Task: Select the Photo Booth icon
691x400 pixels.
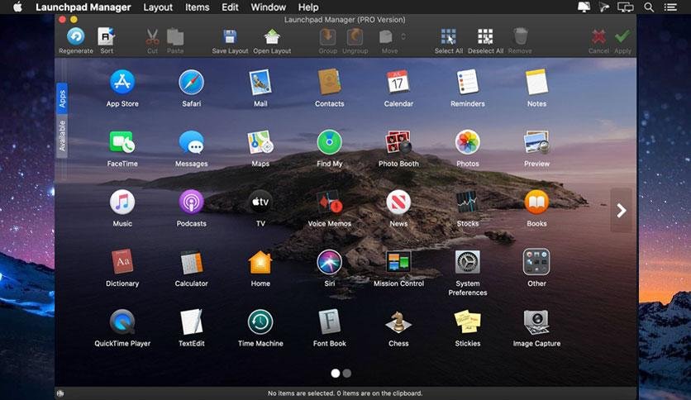Action: pos(398,142)
